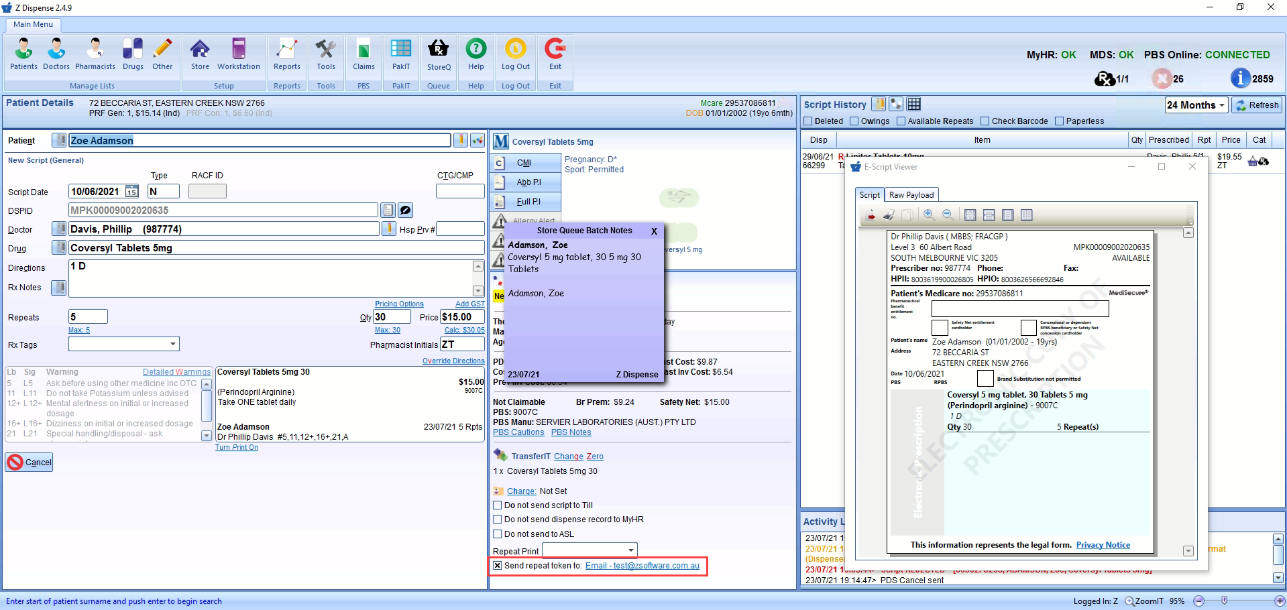Screen dimensions: 1287x610
Task: Click the repeat token email address link
Action: click(x=642, y=566)
